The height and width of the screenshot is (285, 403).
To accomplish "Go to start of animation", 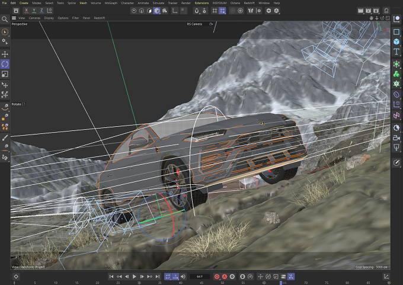I will [x=111, y=277].
